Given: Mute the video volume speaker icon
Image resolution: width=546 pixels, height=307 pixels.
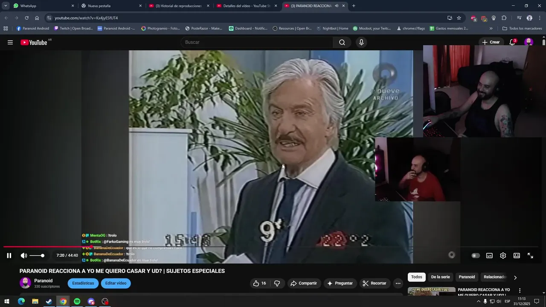Looking at the screenshot, I should pyautogui.click(x=24, y=255).
